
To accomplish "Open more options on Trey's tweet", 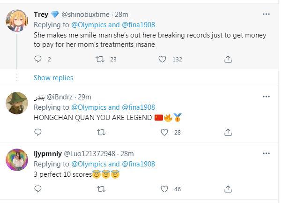I will point(266,14).
